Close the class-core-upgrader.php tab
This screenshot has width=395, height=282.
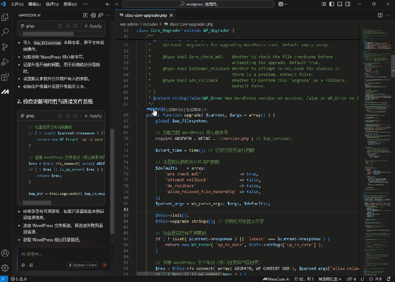171,15
